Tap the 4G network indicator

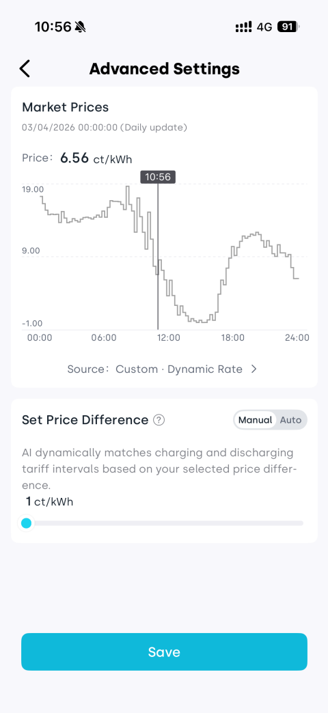point(264,27)
